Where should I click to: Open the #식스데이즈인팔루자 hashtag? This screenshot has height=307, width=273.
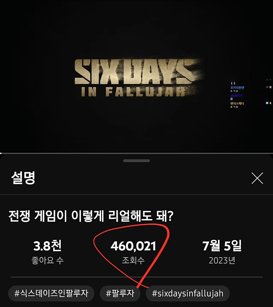[51, 293]
